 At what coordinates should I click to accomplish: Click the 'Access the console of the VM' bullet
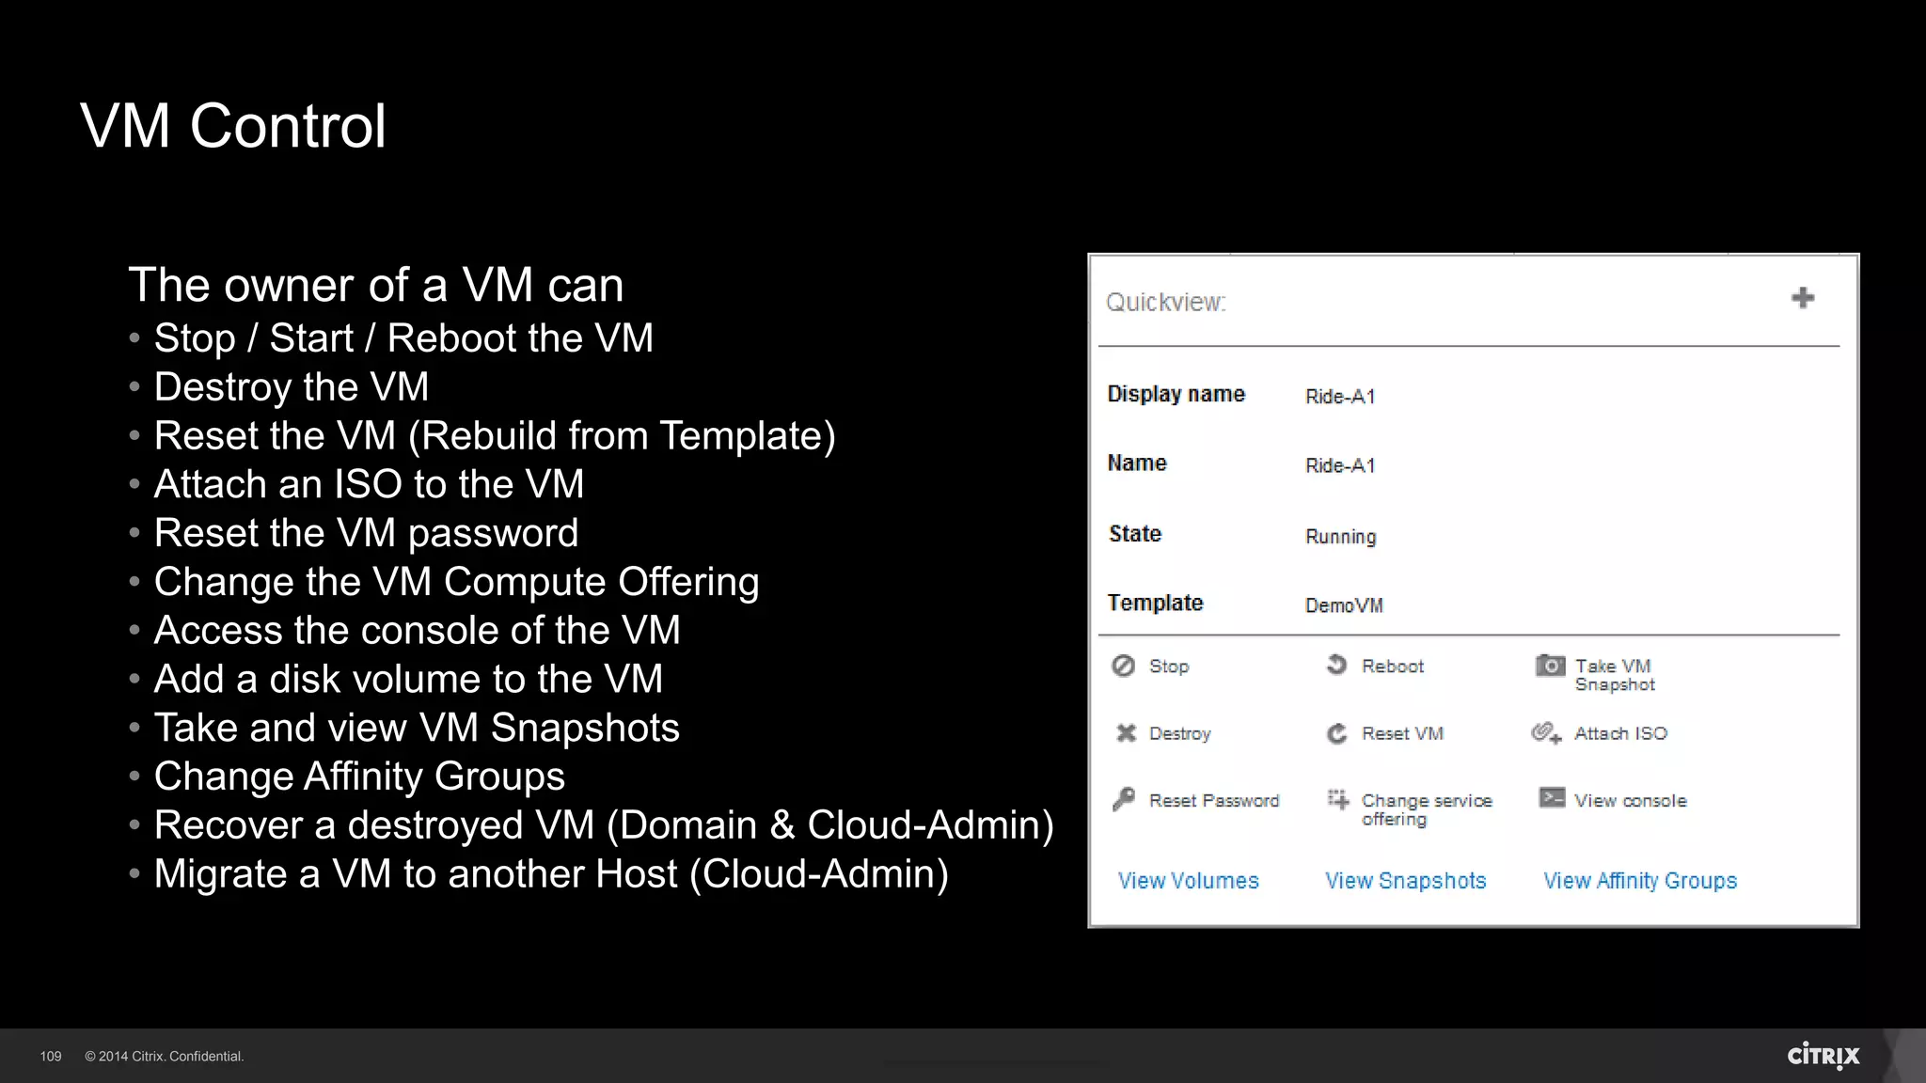(x=417, y=630)
